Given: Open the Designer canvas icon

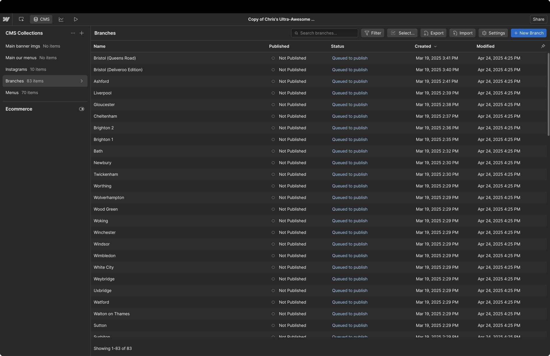Looking at the screenshot, I should click(x=21, y=19).
